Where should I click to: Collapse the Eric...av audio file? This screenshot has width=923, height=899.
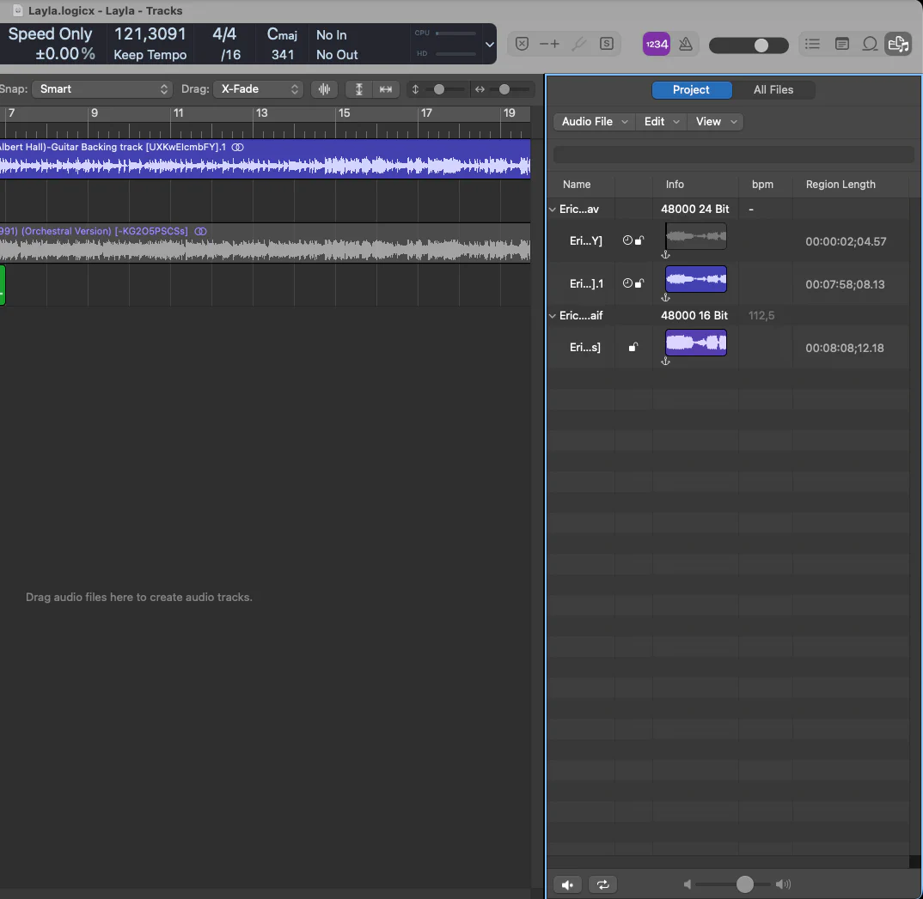coord(552,210)
